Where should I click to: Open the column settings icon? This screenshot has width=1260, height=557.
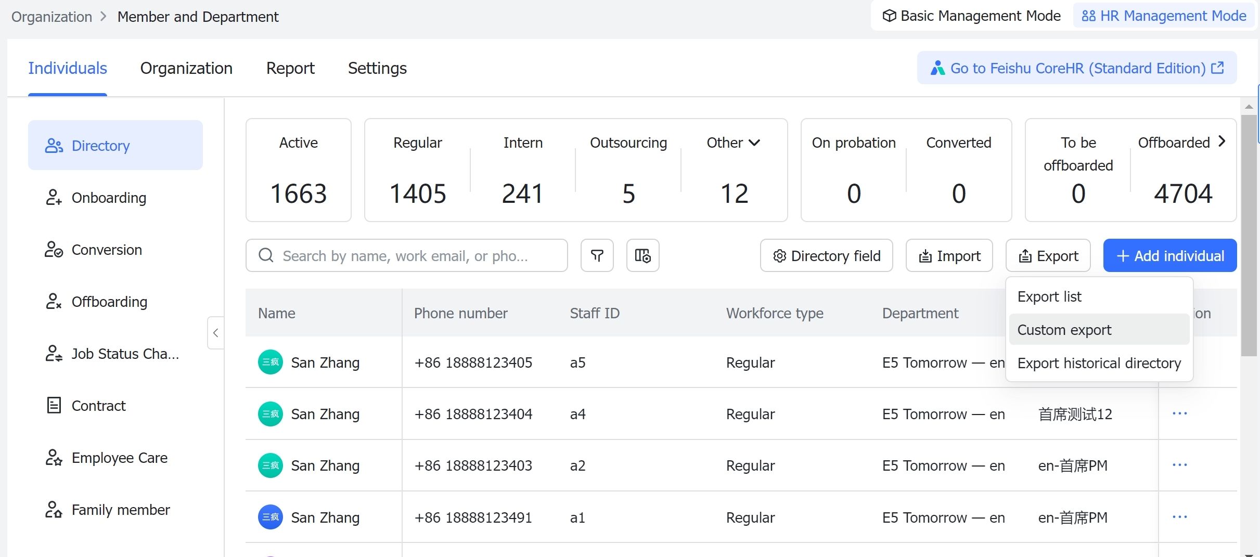(x=642, y=255)
